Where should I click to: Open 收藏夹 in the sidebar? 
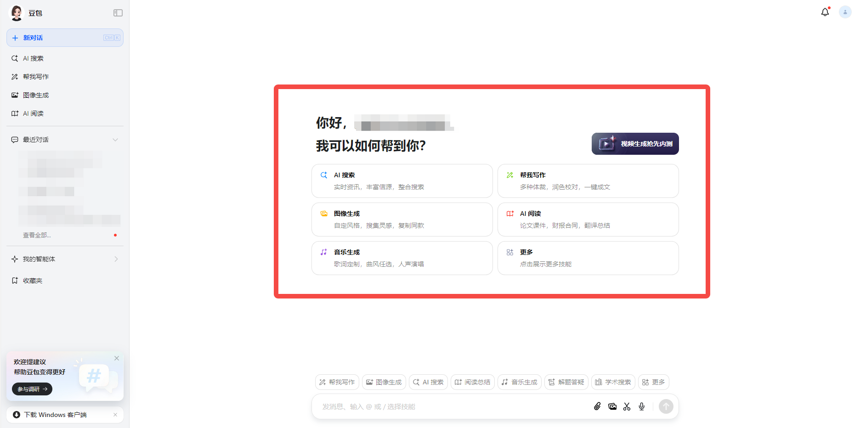tap(65, 281)
